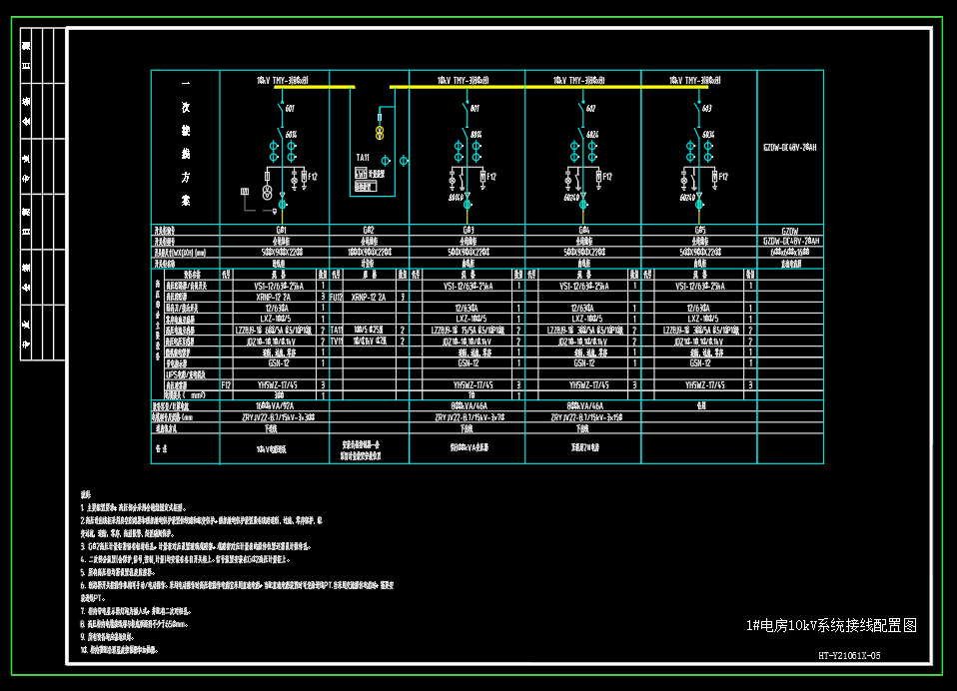Pick cabinet number "G04" cell
The height and width of the screenshot is (691, 957).
584,230
